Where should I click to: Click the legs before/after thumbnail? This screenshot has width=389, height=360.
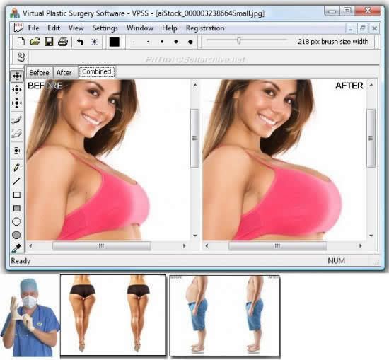coord(113,315)
